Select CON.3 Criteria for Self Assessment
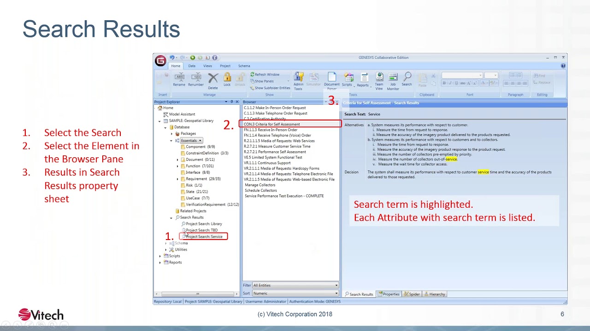590x331 pixels. coord(272,124)
